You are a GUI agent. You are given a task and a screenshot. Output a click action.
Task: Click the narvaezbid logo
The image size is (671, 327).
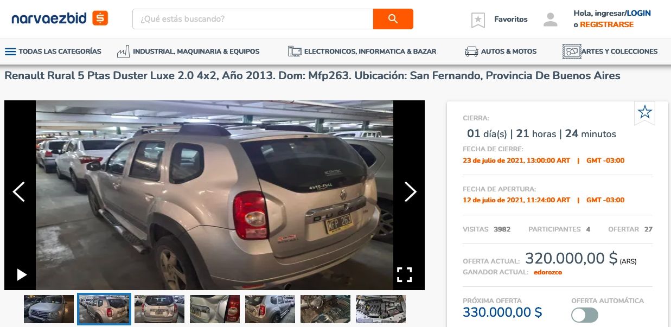[x=60, y=18]
